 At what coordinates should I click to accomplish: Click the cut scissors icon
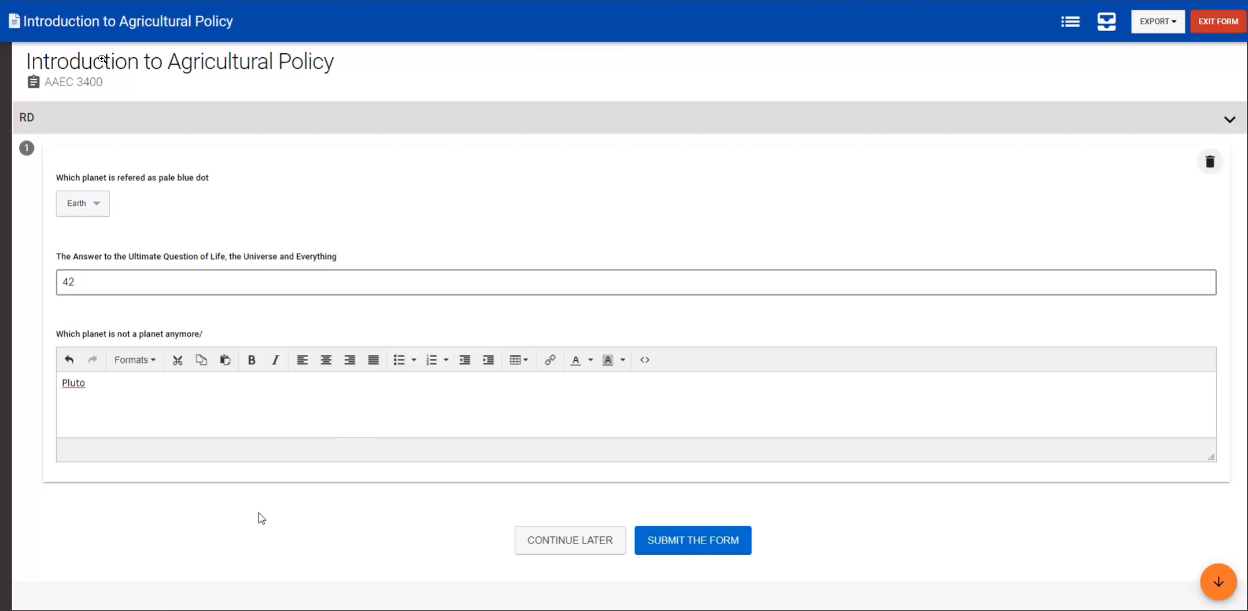click(x=178, y=360)
